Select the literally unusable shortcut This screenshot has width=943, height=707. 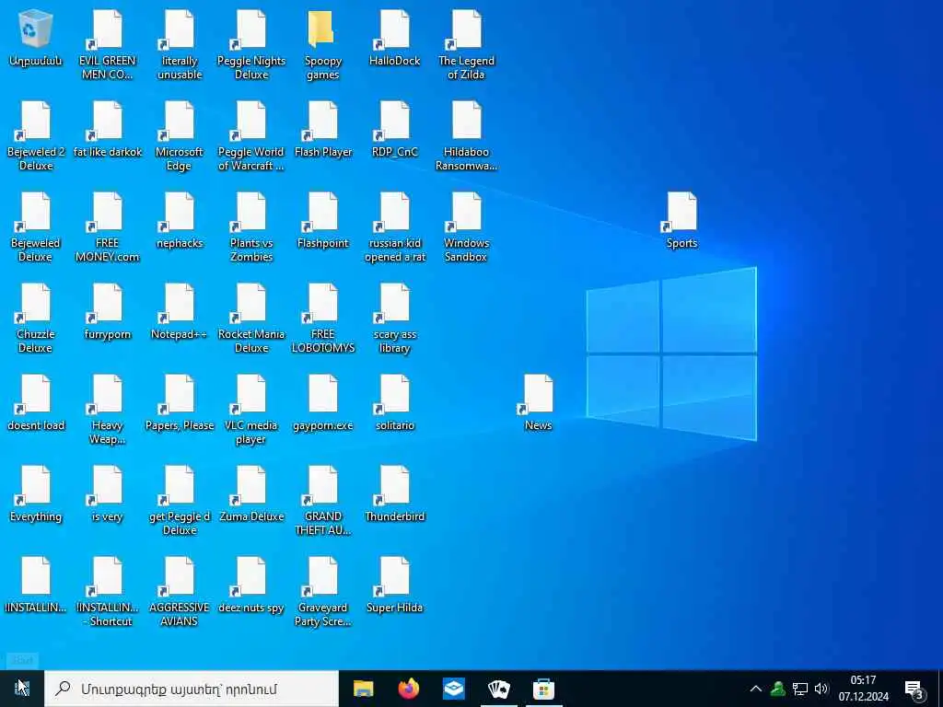180,44
